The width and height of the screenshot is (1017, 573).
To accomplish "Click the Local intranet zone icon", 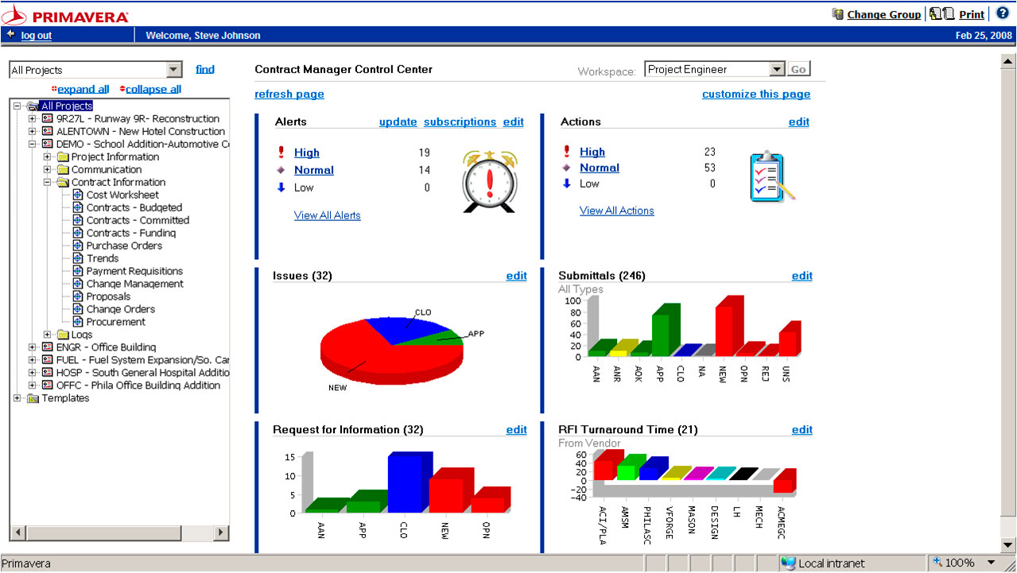I will [x=789, y=563].
